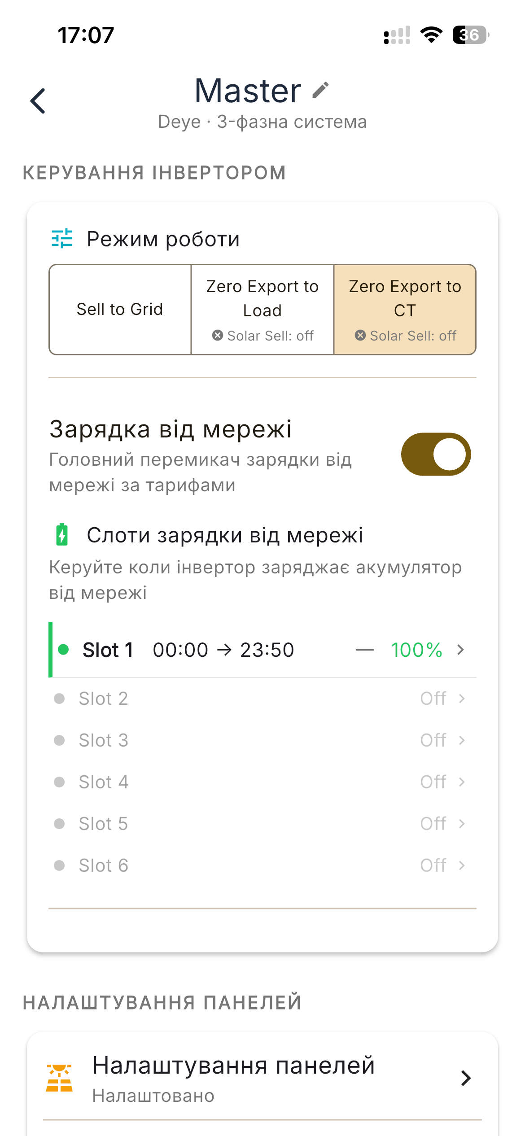The height and width of the screenshot is (1136, 525).
Task: Expand Slot 1 chevron
Action: tap(460, 650)
